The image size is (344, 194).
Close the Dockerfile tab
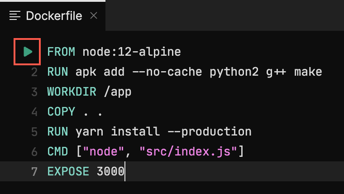coord(94,16)
